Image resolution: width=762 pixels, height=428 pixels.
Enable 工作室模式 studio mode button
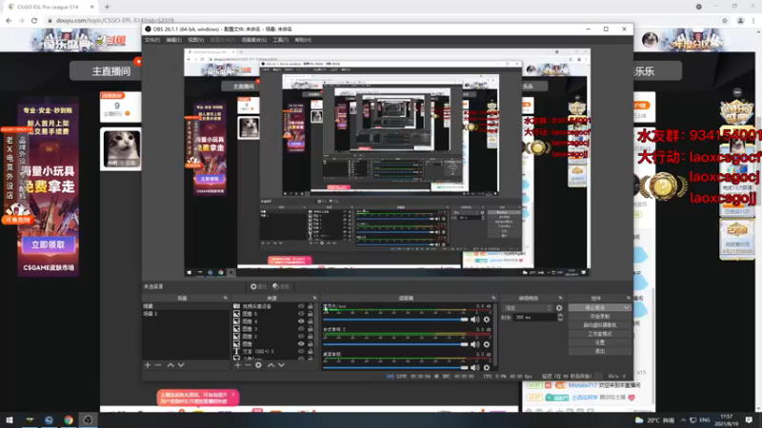click(x=600, y=334)
